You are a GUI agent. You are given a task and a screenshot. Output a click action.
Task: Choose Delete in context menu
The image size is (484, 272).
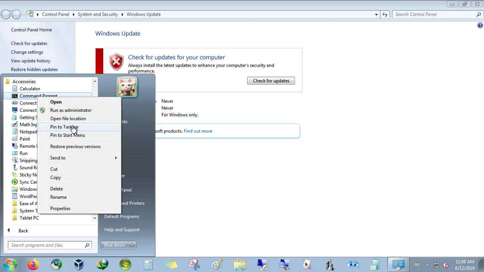57,189
